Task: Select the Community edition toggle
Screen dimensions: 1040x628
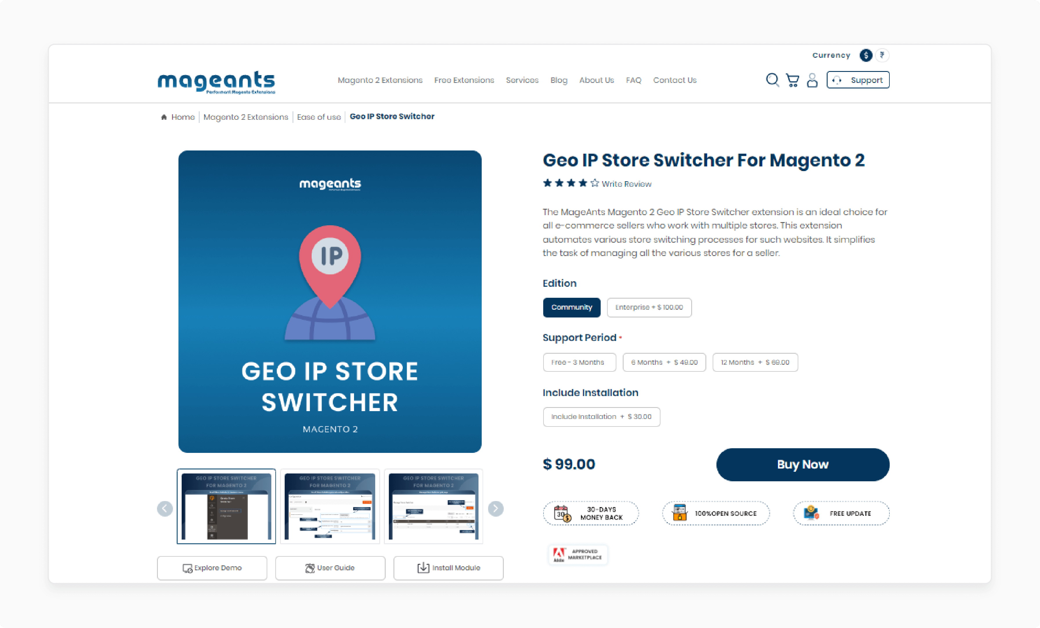Action: click(571, 306)
